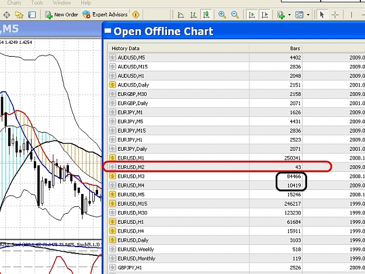
Task: Click the grey icon beside EURJPY,M1
Action: pos(113,112)
